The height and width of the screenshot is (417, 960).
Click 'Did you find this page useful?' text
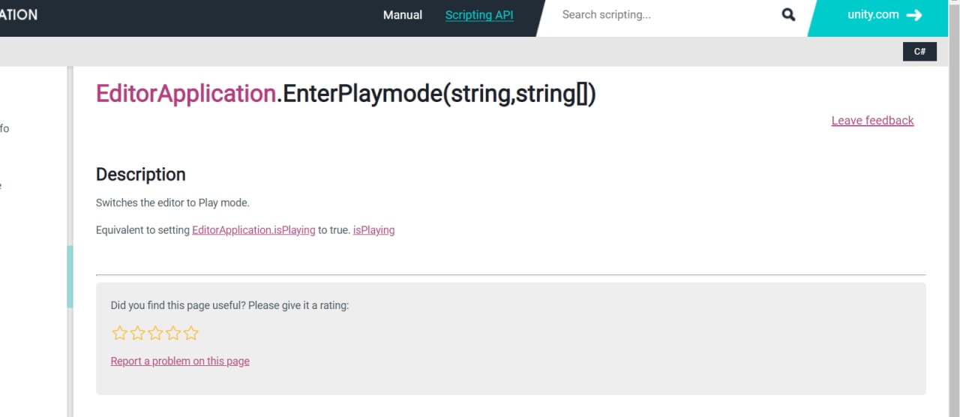click(229, 306)
